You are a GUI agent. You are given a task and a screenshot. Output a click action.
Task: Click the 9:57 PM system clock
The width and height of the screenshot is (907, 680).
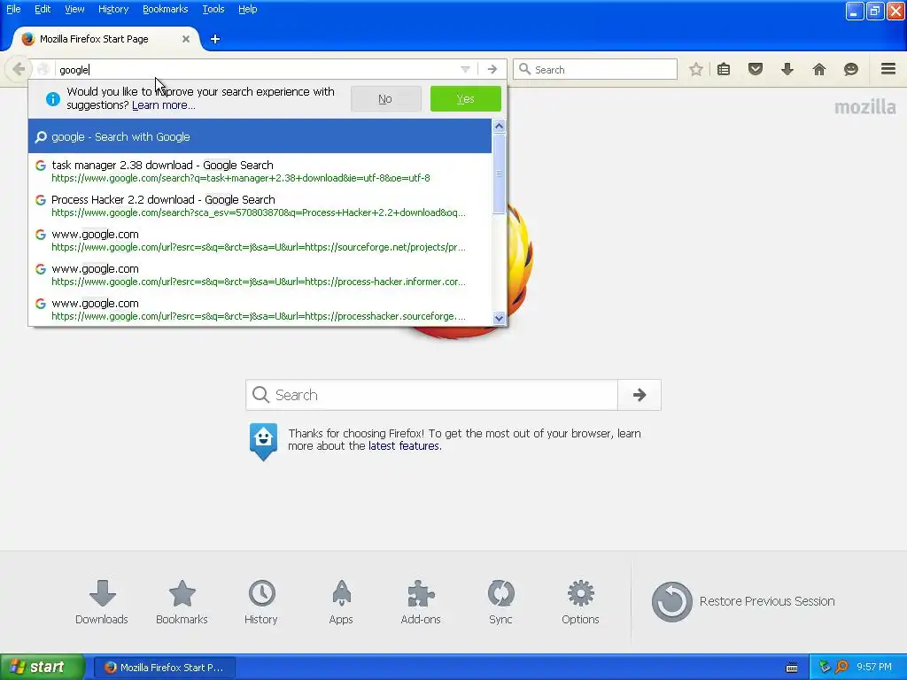coord(874,668)
